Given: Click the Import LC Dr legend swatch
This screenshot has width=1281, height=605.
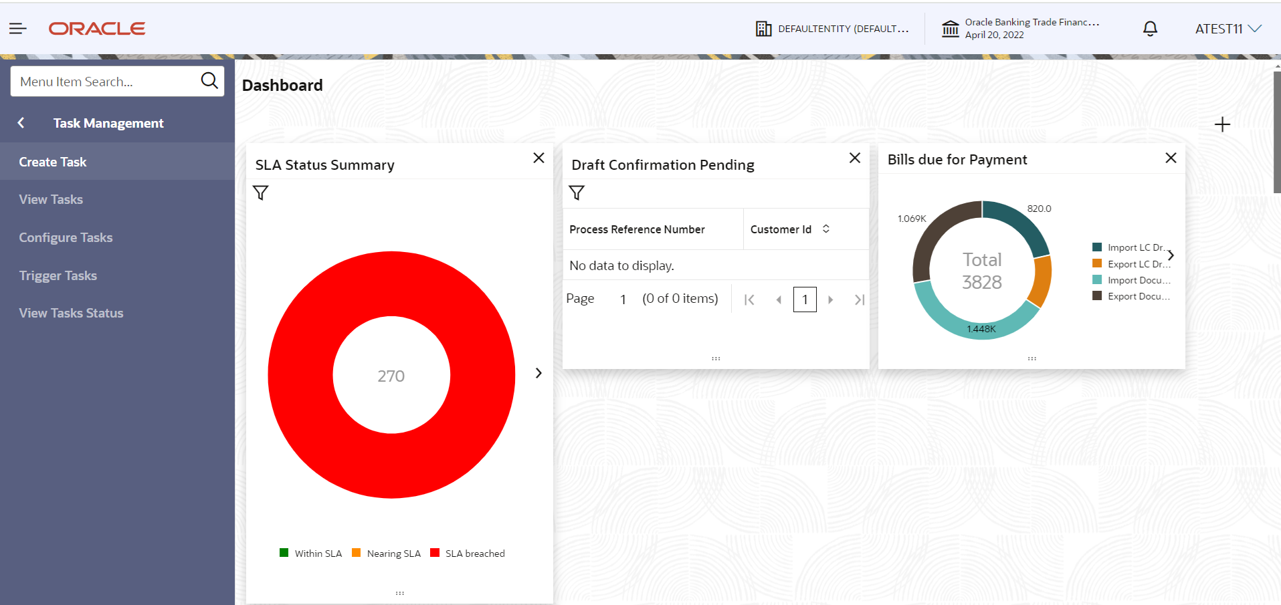Looking at the screenshot, I should pos(1097,247).
